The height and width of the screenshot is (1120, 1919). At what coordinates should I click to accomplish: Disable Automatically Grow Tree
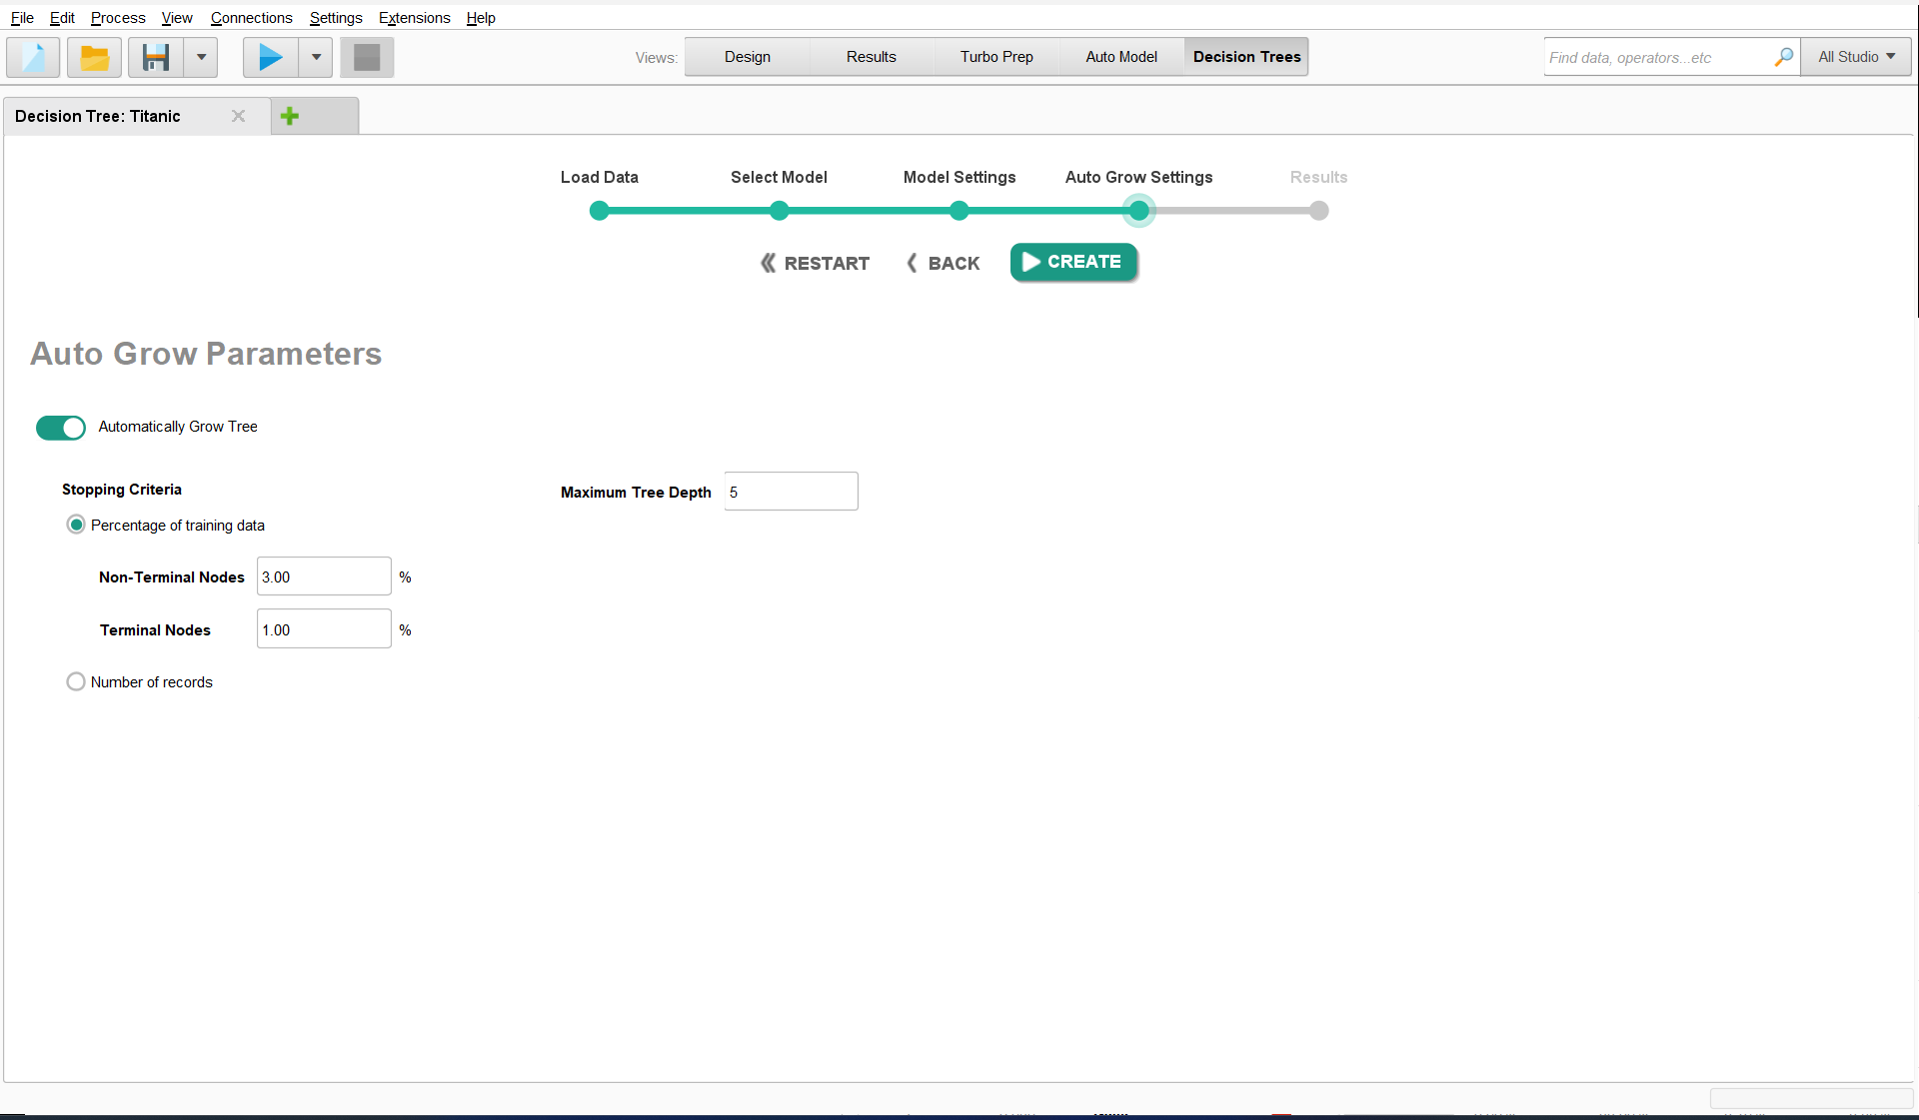(60, 428)
